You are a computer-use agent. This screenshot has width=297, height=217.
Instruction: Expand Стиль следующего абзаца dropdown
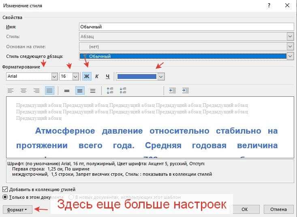click(x=290, y=56)
